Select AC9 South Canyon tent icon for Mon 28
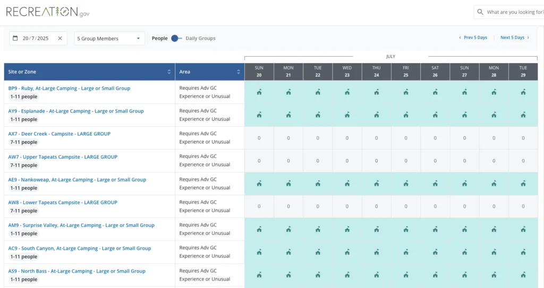The width and height of the screenshot is (544, 288). point(494,252)
